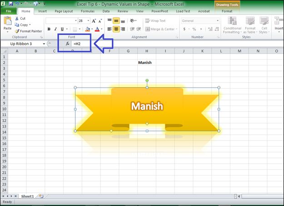Switch to the Data tab

(106, 11)
